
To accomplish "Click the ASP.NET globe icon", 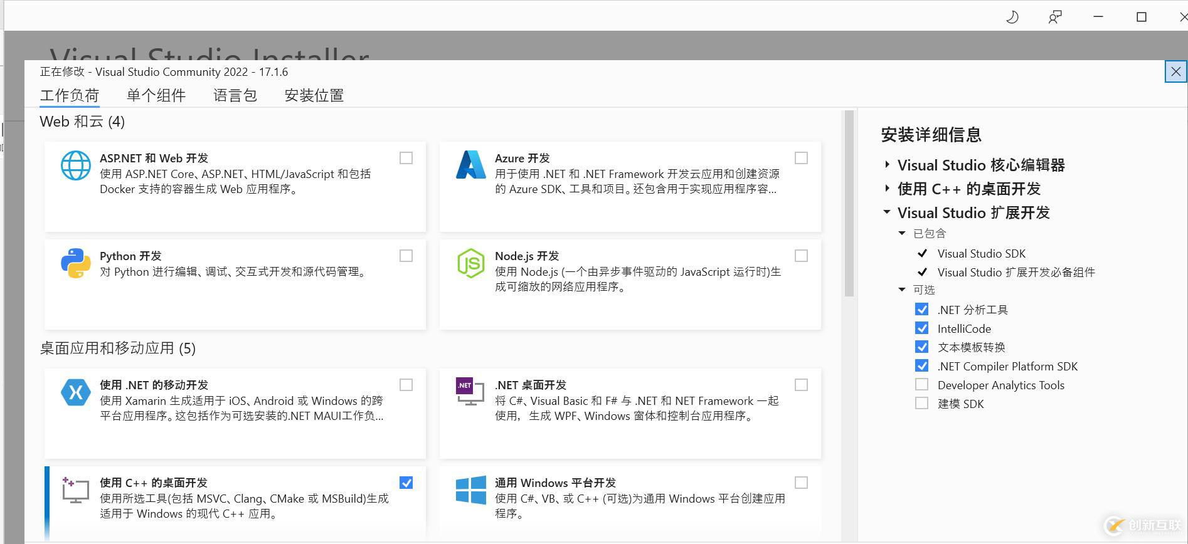I will 75,165.
